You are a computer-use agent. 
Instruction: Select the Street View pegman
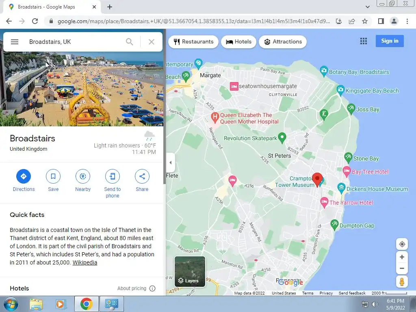(402, 282)
